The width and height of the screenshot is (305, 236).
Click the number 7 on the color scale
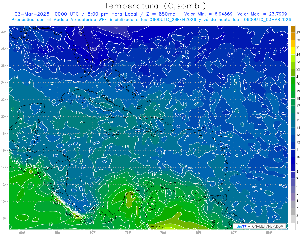[x=297, y=179]
